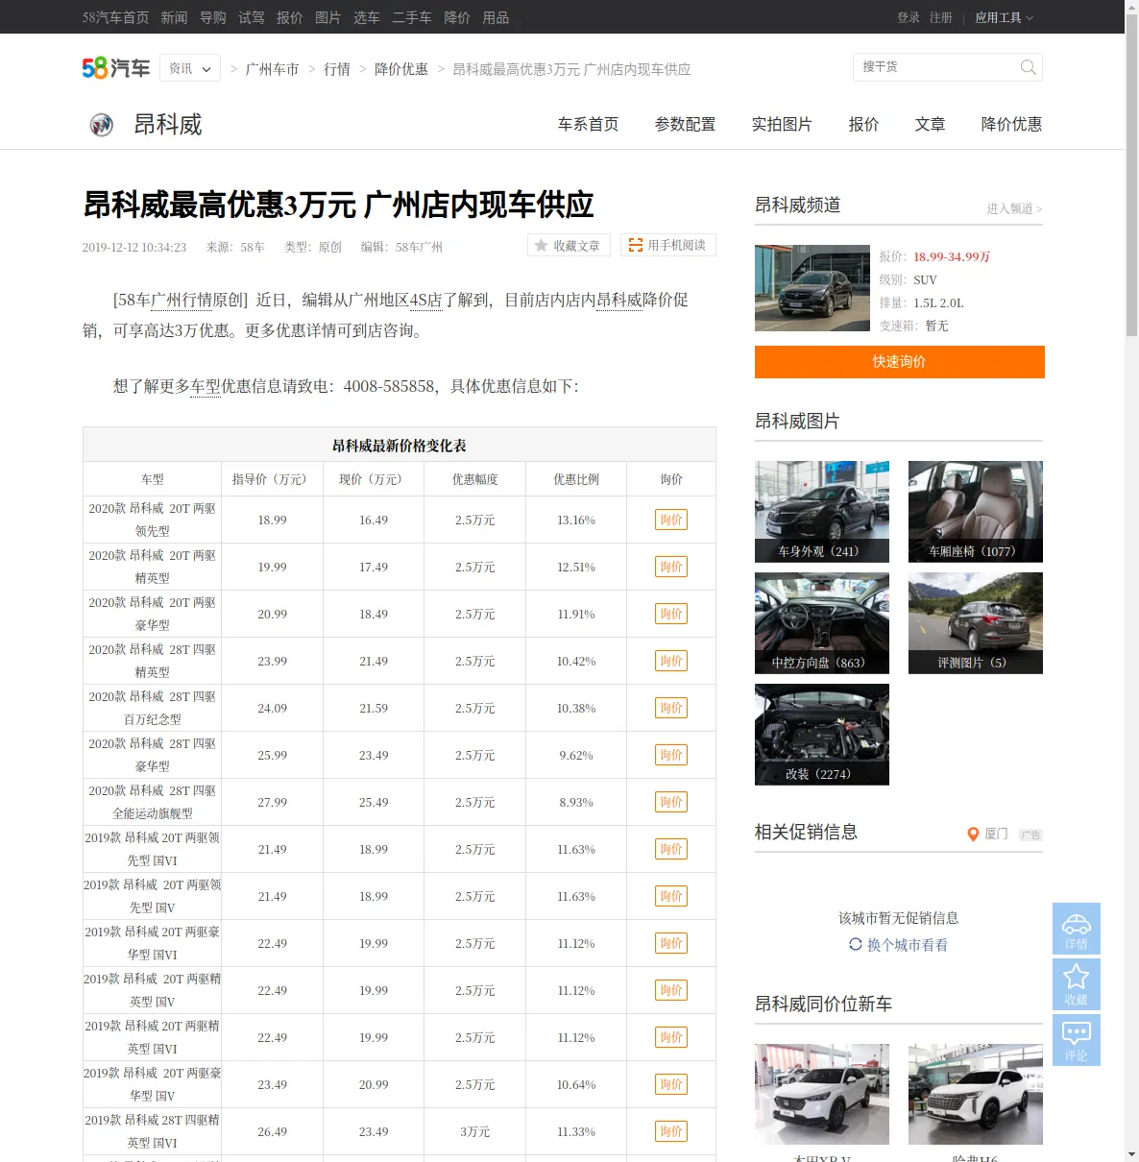Open the 昂科威 channel car photo
The height and width of the screenshot is (1162, 1139).
tap(812, 288)
